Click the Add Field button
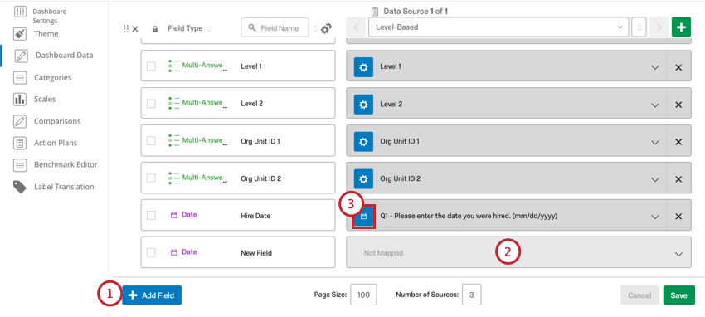Image resolution: width=705 pixels, height=317 pixels. (x=152, y=295)
